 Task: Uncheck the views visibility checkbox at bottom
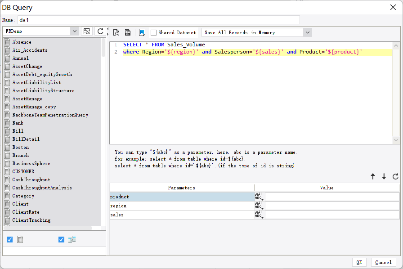click(x=61, y=239)
